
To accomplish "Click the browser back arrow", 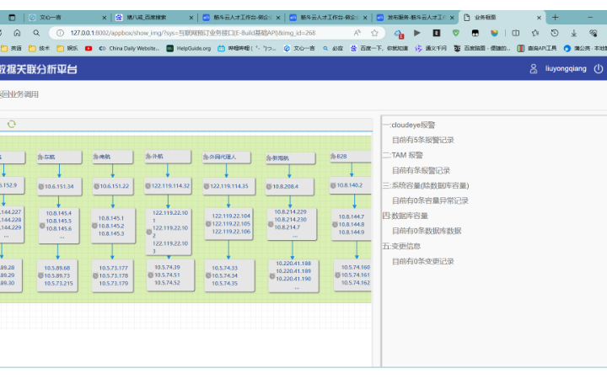I will [x=8, y=33].
